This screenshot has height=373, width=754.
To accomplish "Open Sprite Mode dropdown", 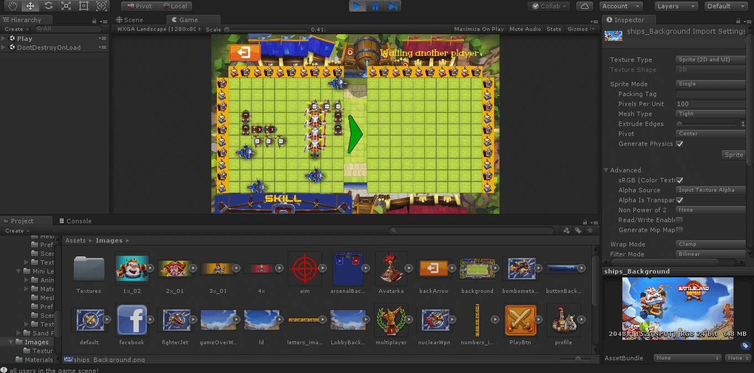I will pyautogui.click(x=711, y=84).
